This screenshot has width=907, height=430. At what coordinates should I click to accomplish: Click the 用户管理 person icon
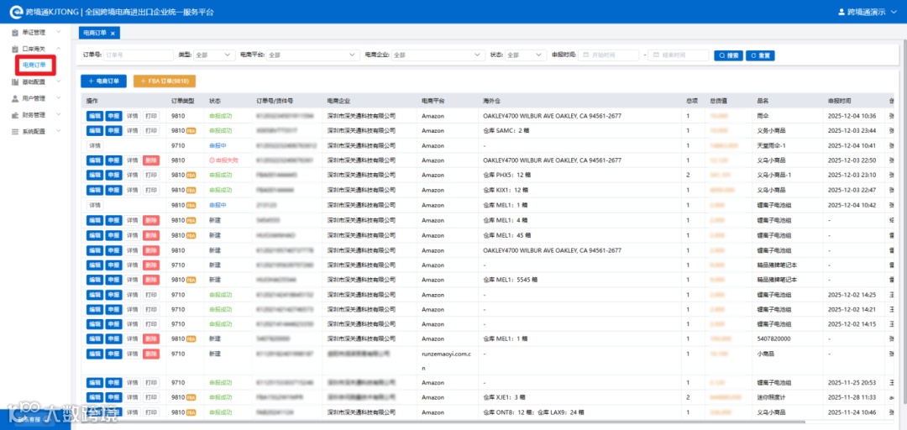(16, 98)
